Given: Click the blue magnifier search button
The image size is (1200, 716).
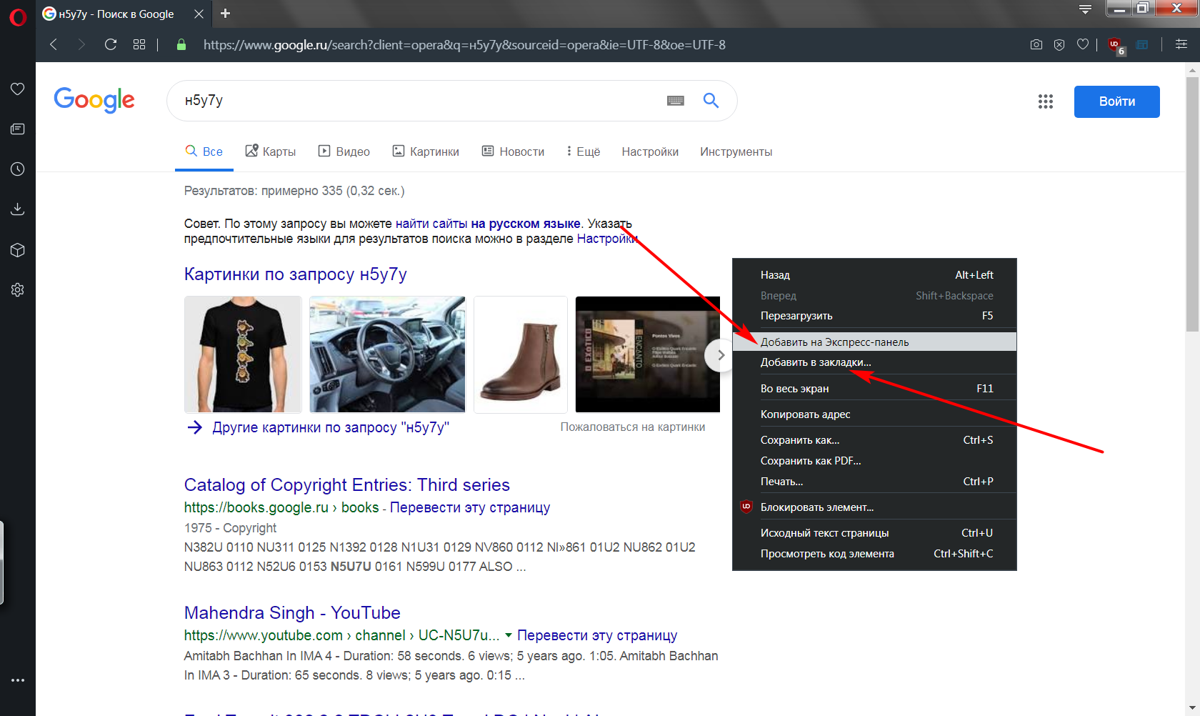Looking at the screenshot, I should pos(711,100).
